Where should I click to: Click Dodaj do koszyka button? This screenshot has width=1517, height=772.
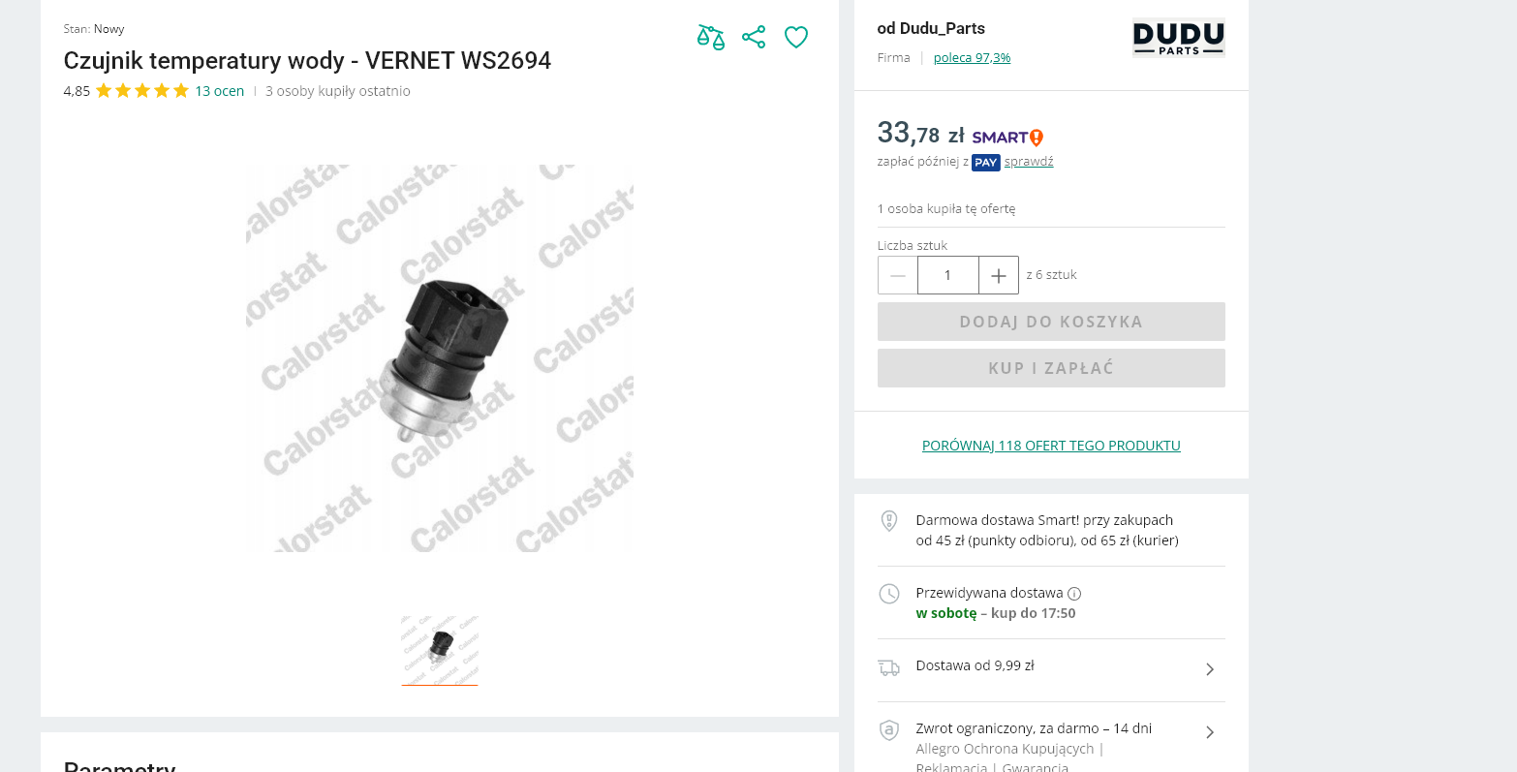click(1051, 322)
